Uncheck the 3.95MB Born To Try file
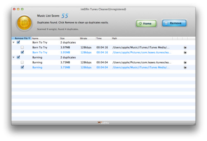This screenshot has width=207, height=141. 22,52
